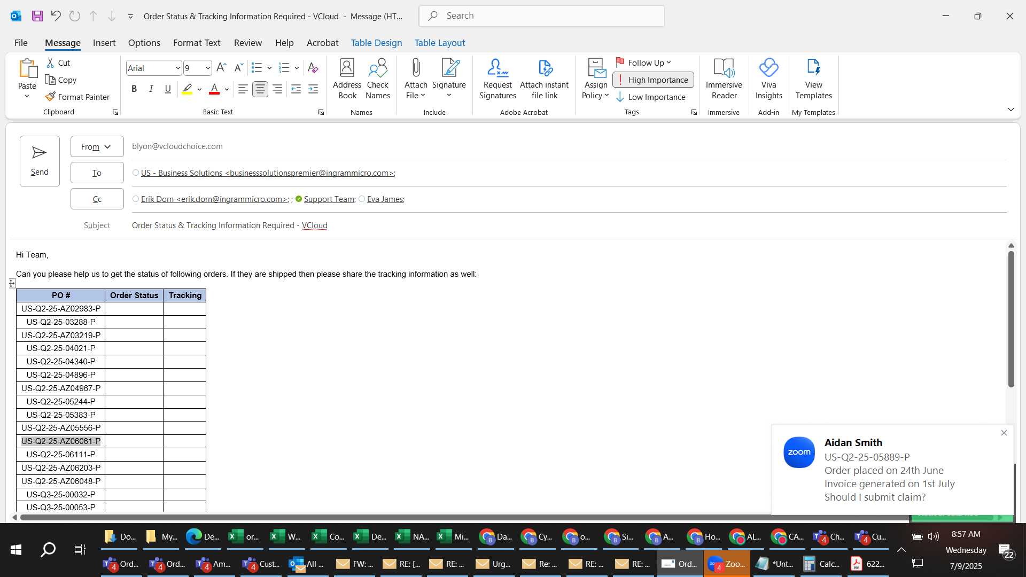Open Table Layout tab
1026x577 pixels.
pyautogui.click(x=440, y=43)
